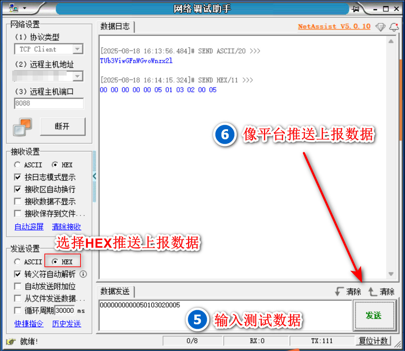Click the 远程主机端口 input field
The width and height of the screenshot is (405, 351).
click(x=49, y=103)
